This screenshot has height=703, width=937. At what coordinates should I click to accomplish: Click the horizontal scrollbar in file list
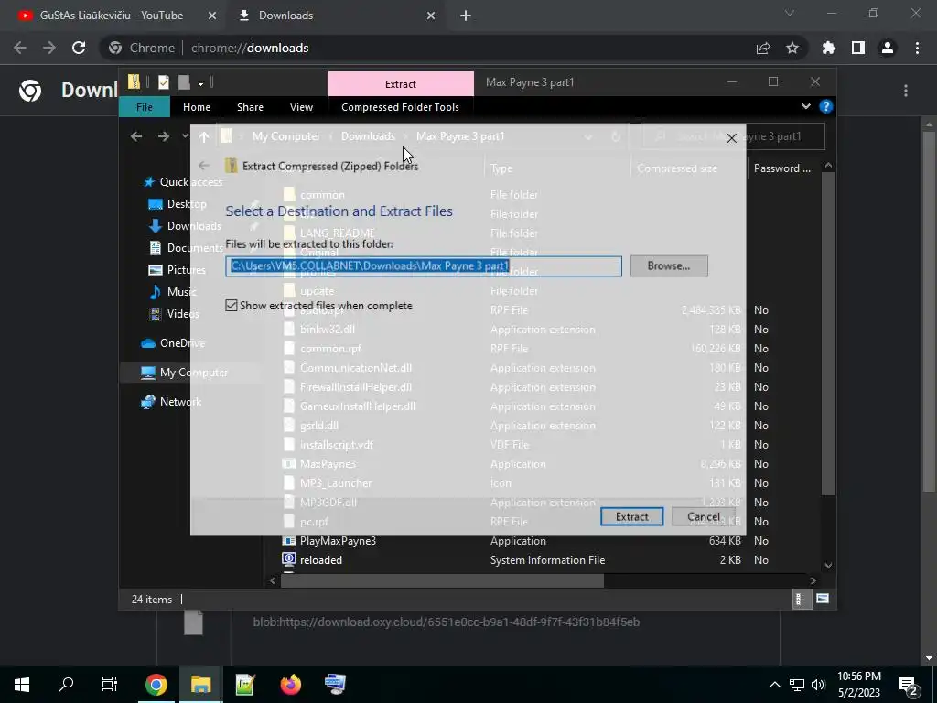pyautogui.click(x=442, y=580)
